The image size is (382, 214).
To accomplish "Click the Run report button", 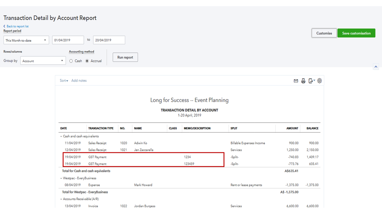I will (125, 57).
